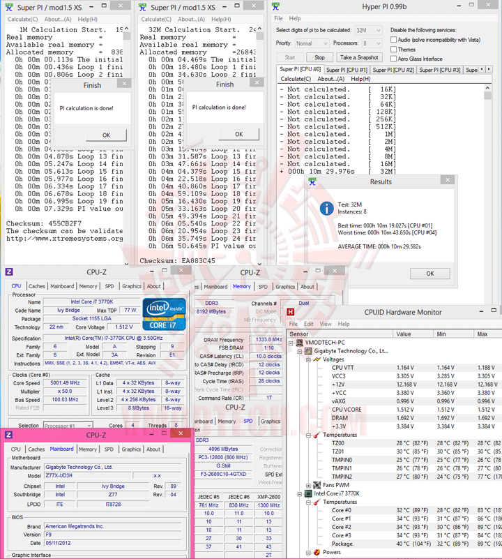
Task: Click the 32M result line 10m 29.976s
Action: coord(338,172)
